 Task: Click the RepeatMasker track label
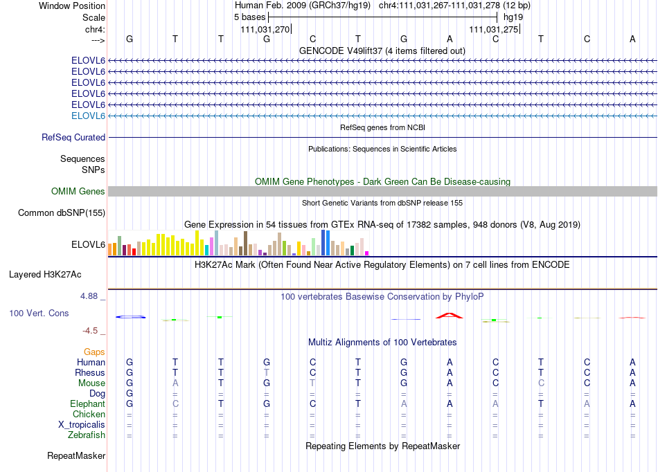tap(76, 455)
